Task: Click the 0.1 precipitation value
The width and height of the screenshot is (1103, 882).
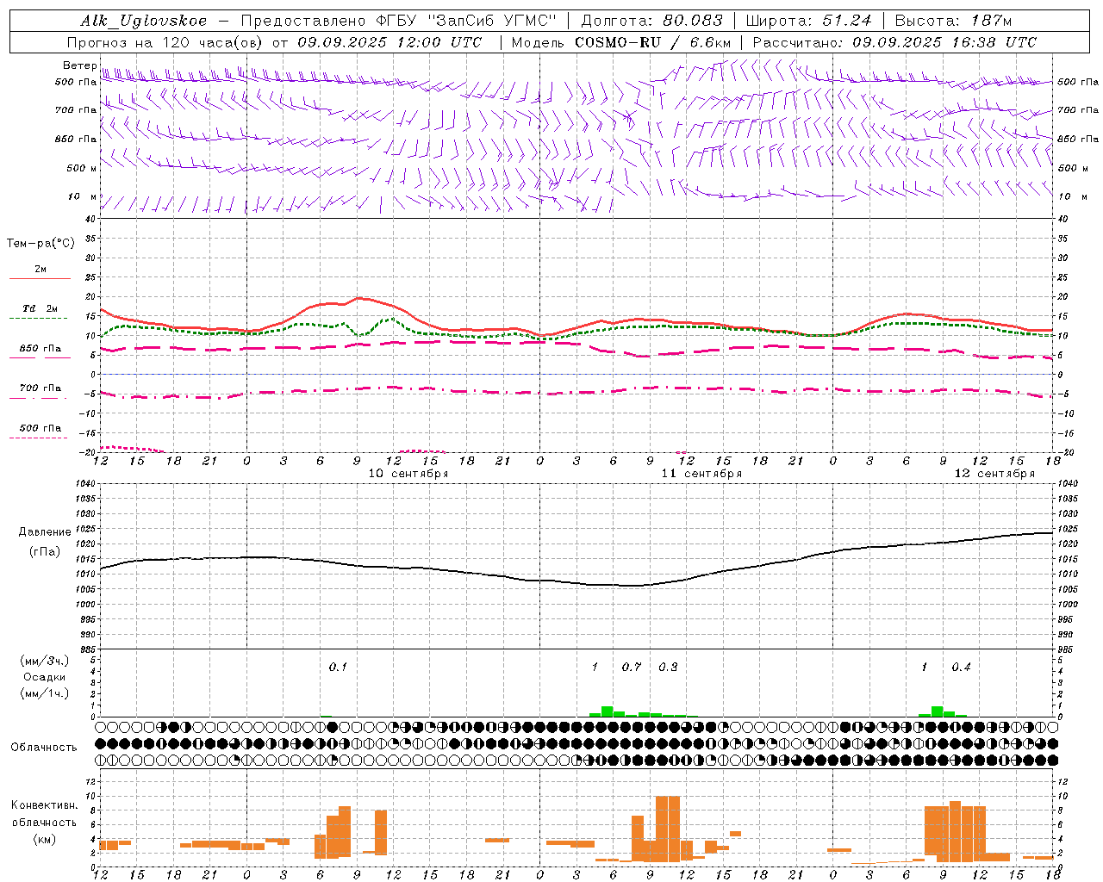Action: (338, 667)
